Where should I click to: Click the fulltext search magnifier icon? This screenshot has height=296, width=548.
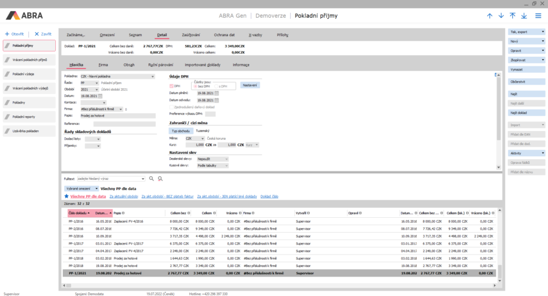(x=151, y=178)
